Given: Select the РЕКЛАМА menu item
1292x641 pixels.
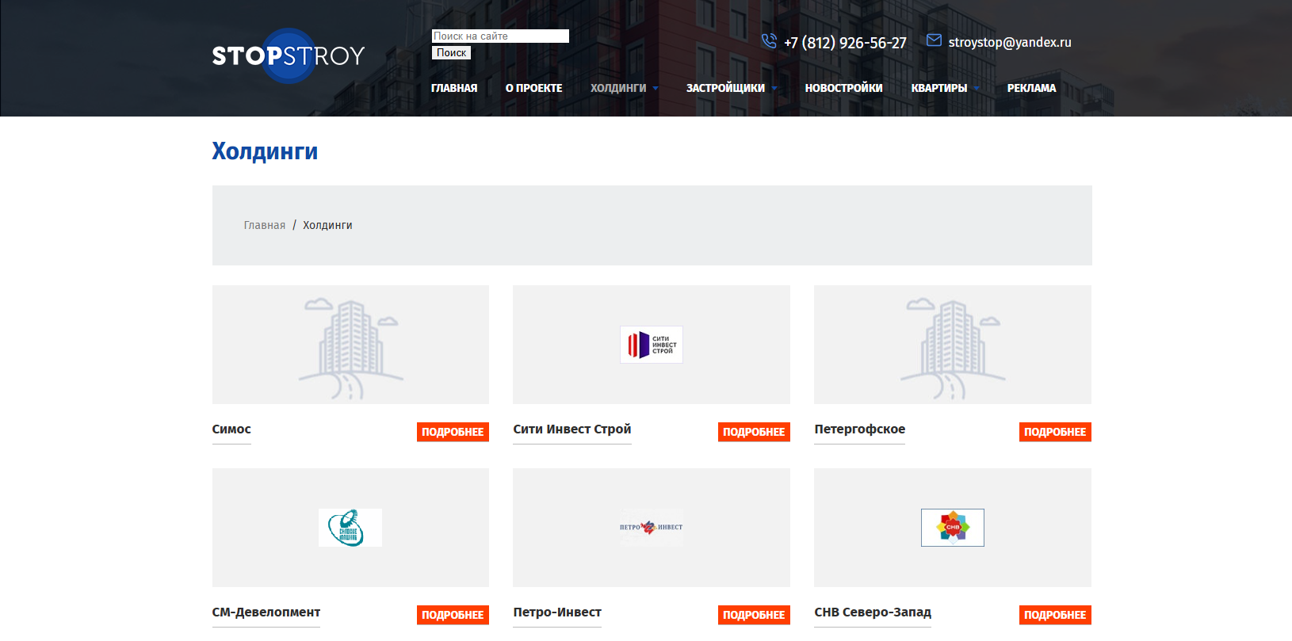Looking at the screenshot, I should coord(1032,88).
